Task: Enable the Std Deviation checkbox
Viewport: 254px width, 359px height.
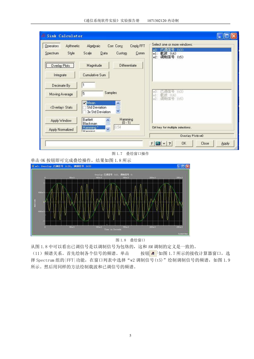Action: (85, 107)
